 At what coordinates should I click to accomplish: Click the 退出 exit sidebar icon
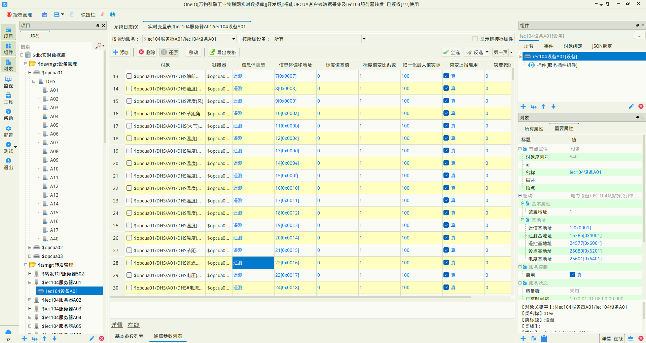(x=8, y=164)
